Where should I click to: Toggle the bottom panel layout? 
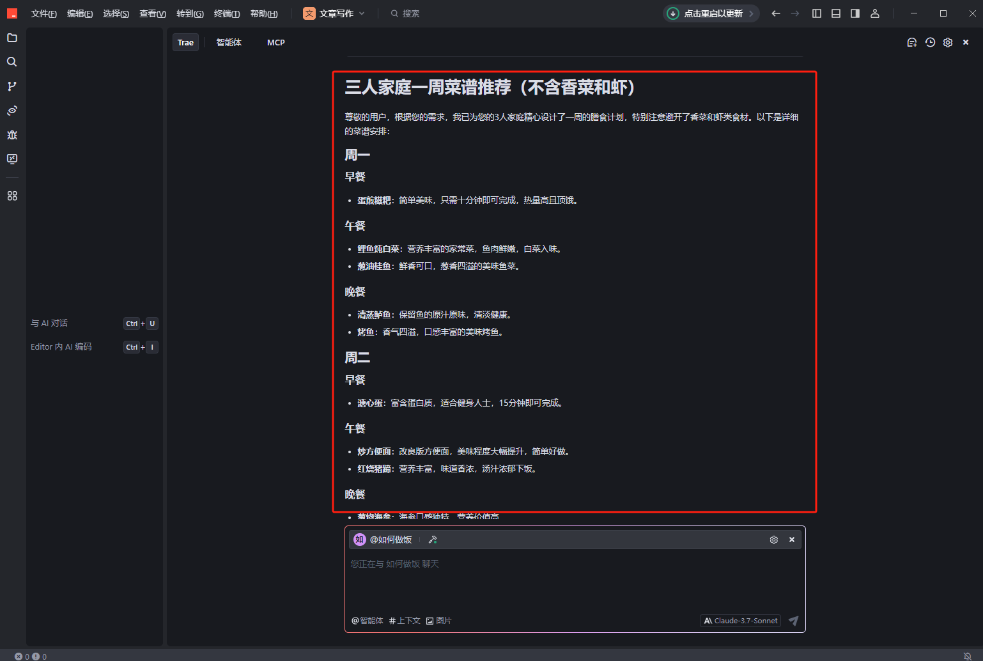coord(836,13)
